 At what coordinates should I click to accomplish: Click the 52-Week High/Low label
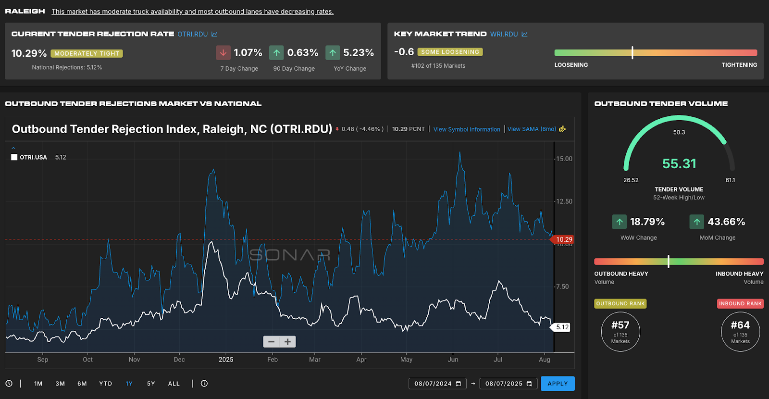(679, 198)
